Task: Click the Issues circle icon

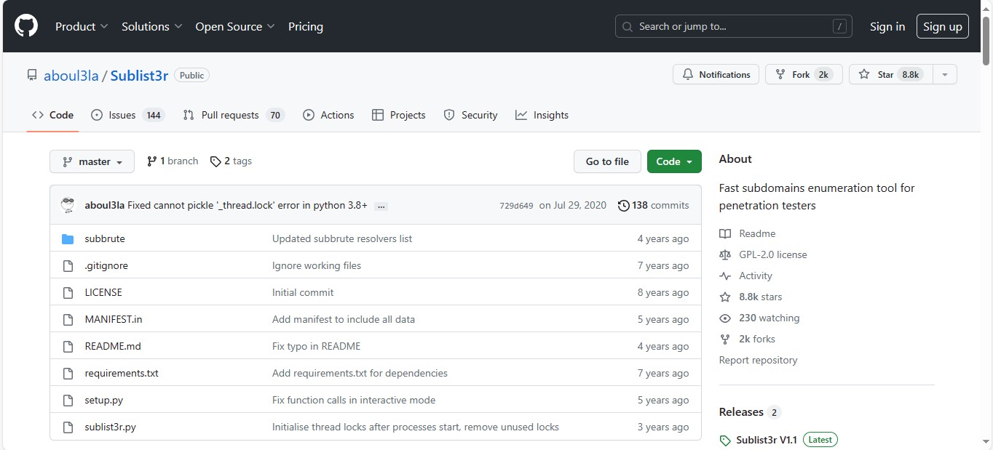Action: (95, 115)
